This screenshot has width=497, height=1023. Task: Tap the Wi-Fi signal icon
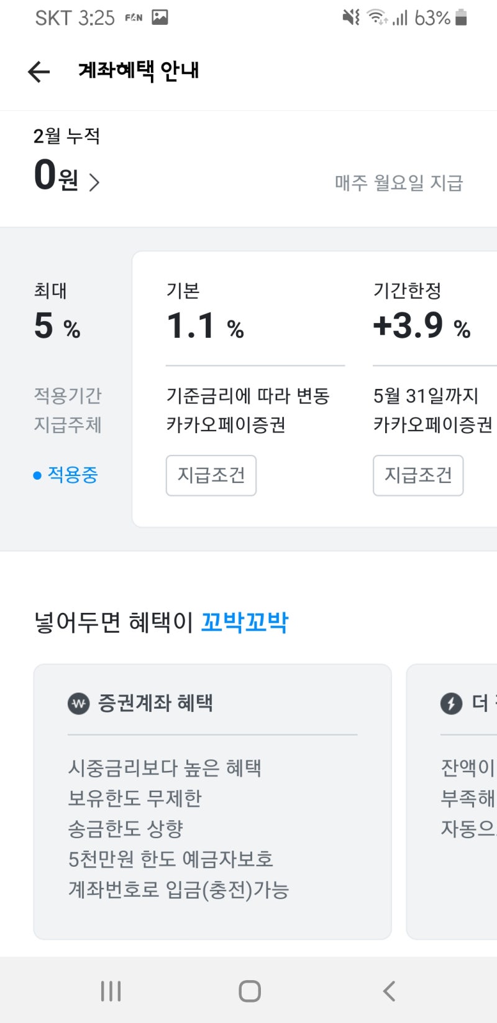(x=376, y=17)
